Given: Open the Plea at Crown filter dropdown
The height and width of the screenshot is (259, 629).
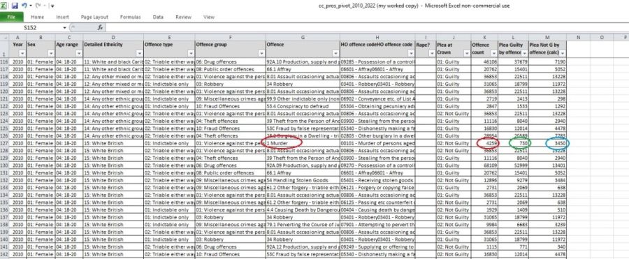Looking at the screenshot, I should 466,53.
